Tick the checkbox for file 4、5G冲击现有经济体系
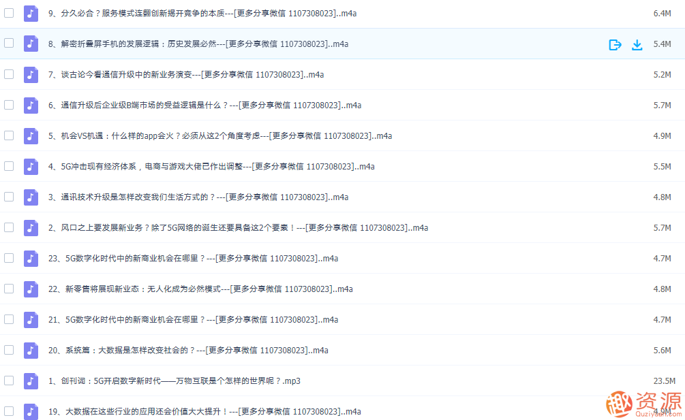The image size is (685, 420). pos(9,165)
